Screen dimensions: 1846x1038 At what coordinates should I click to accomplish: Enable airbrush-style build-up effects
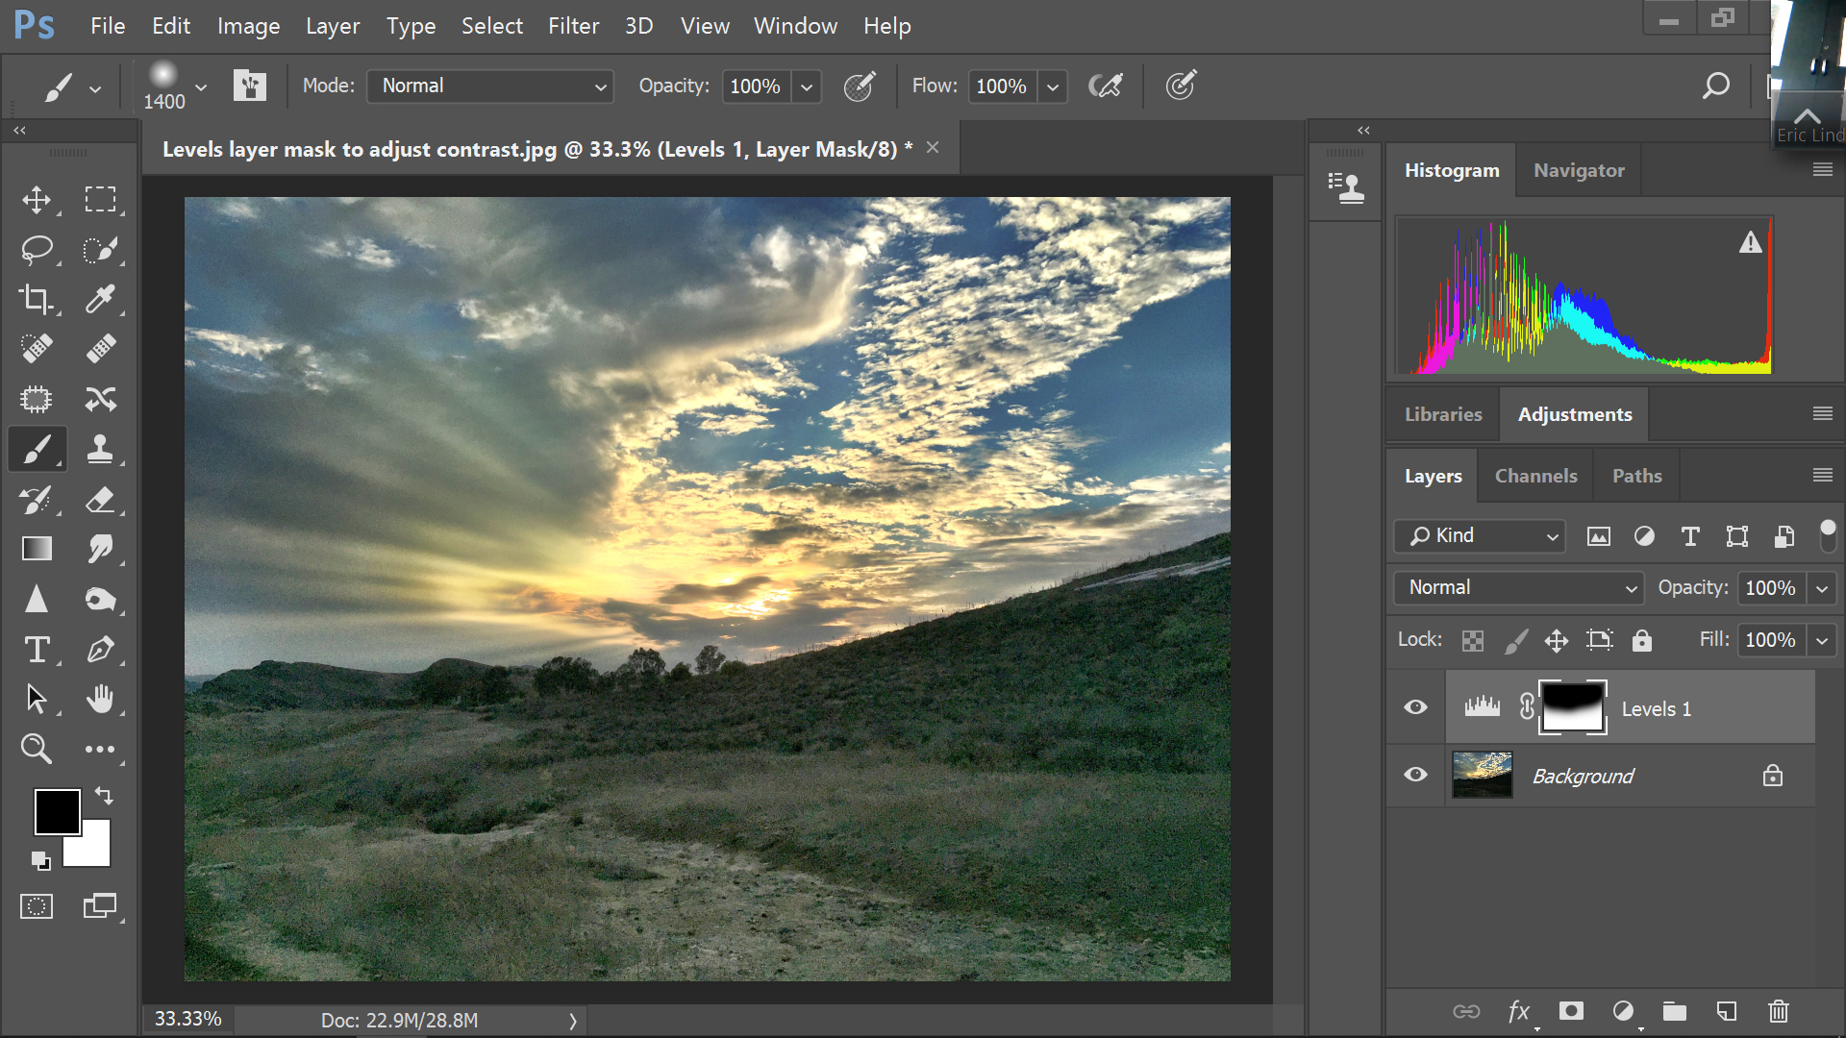point(1106,86)
